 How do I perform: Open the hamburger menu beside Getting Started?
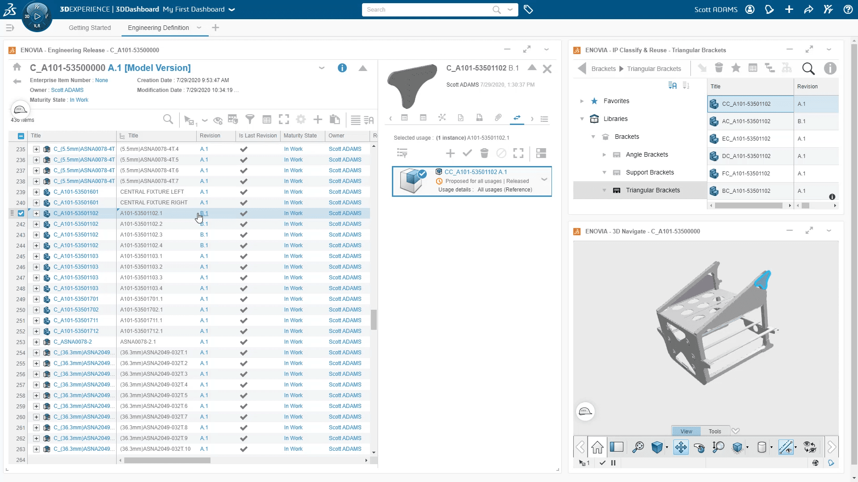pos(10,28)
